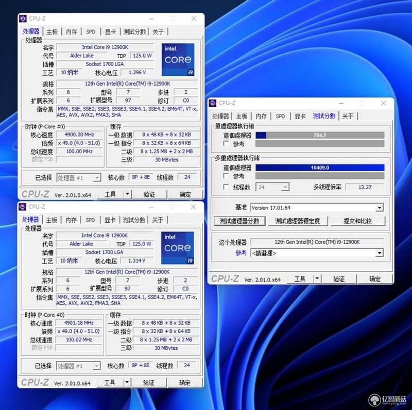The width and height of the screenshot is (412, 410).
Task: Switch to 主板 tab in the lower-left window
Action: pos(51,220)
